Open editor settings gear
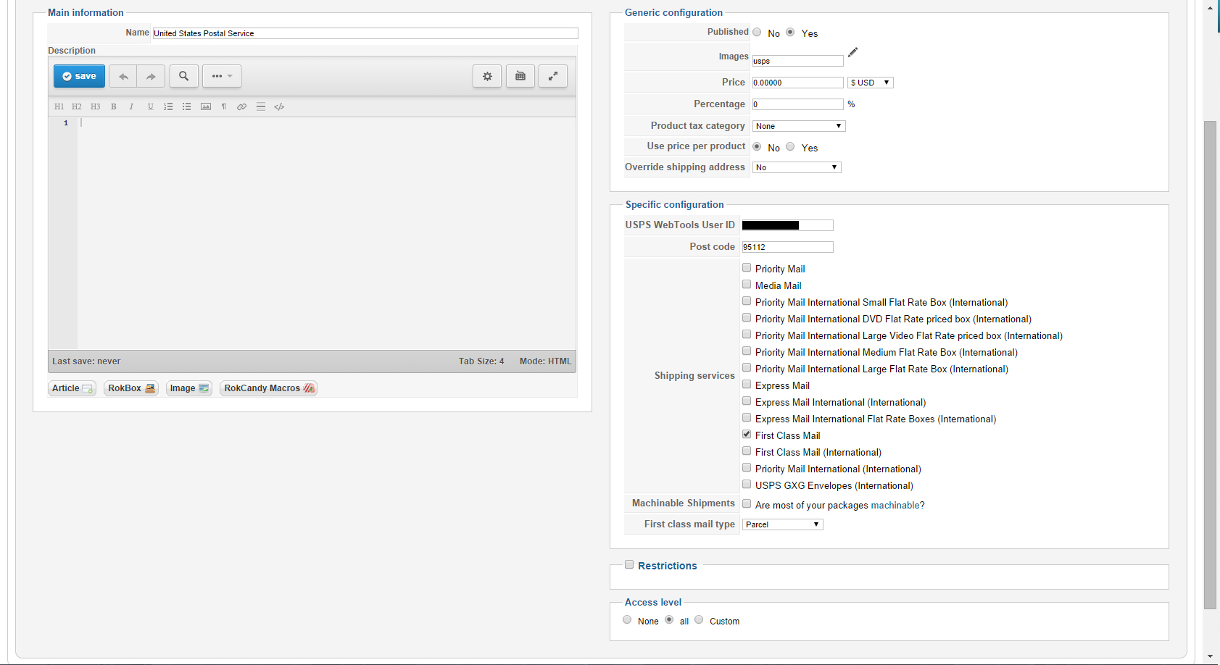Image resolution: width=1220 pixels, height=665 pixels. pyautogui.click(x=487, y=76)
